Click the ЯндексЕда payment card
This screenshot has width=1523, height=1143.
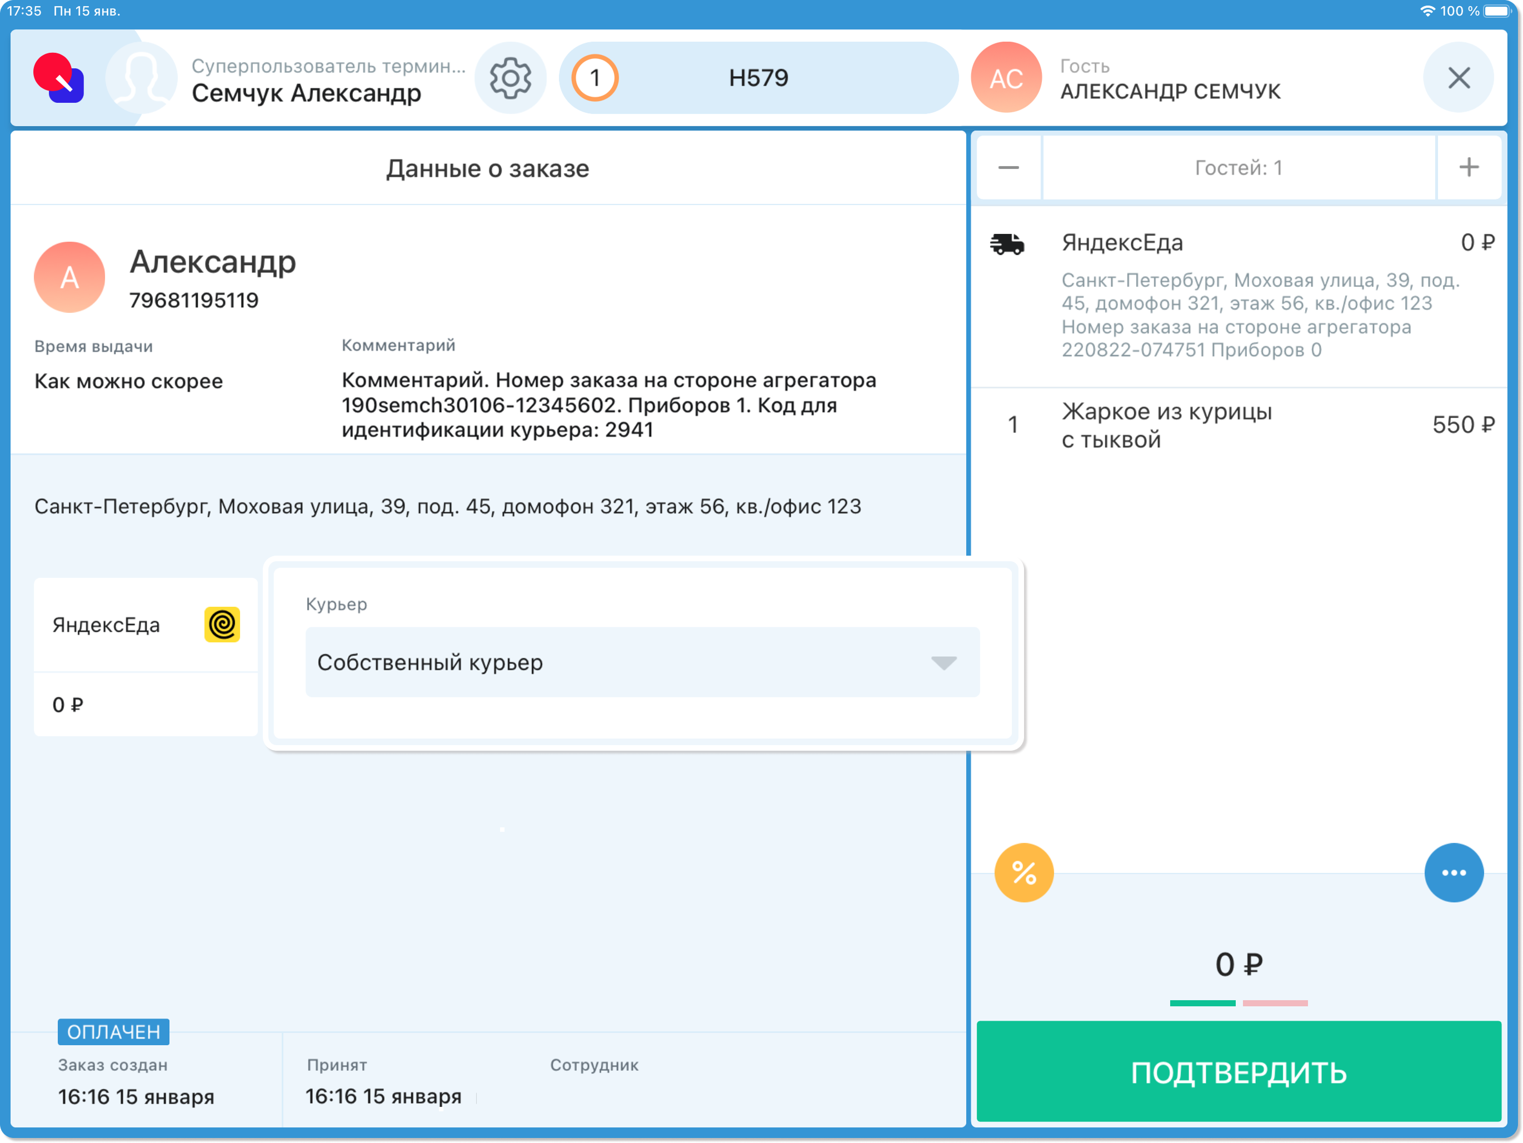(x=145, y=656)
